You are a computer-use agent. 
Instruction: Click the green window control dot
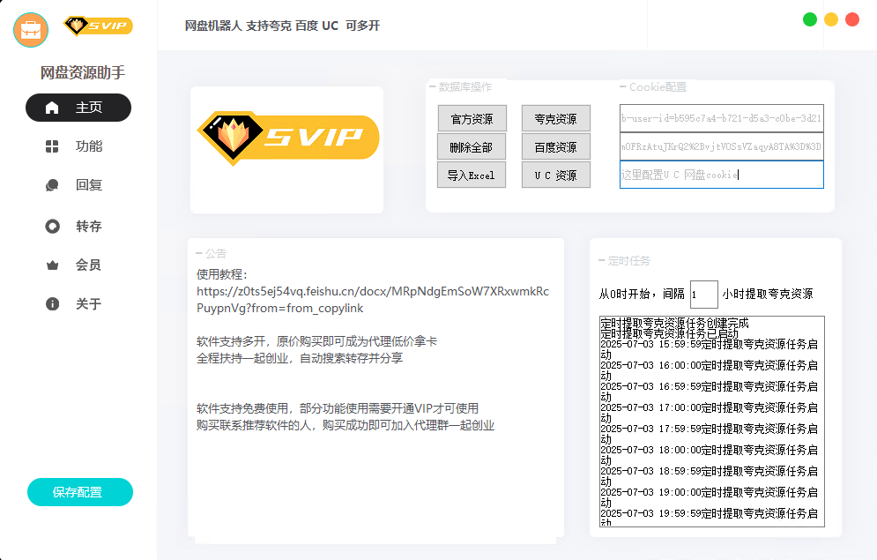pos(810,19)
